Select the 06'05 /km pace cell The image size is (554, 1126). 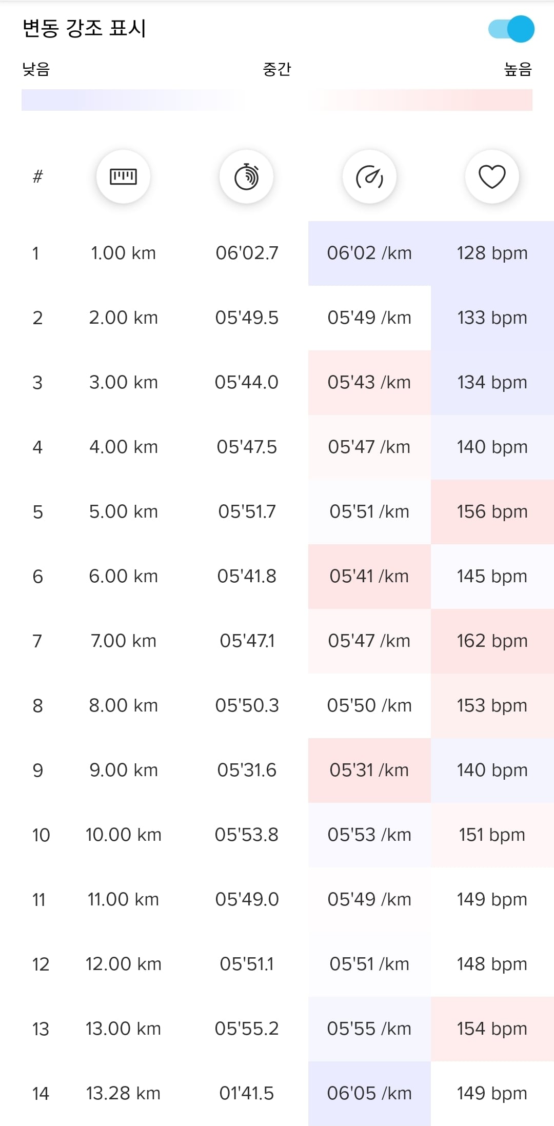pyautogui.click(x=369, y=1093)
